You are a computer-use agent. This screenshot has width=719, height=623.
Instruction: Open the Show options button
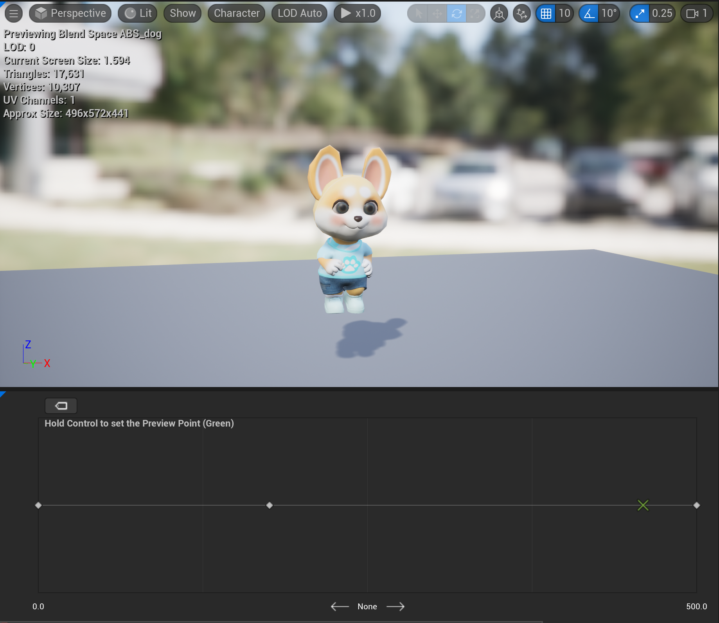(x=183, y=13)
